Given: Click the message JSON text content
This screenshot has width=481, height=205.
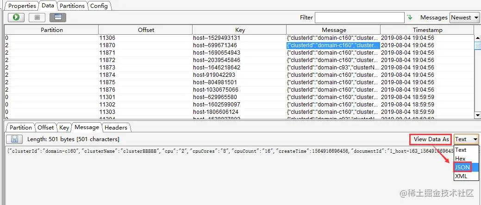Looking at the screenshot, I should pyautogui.click(x=230, y=150).
